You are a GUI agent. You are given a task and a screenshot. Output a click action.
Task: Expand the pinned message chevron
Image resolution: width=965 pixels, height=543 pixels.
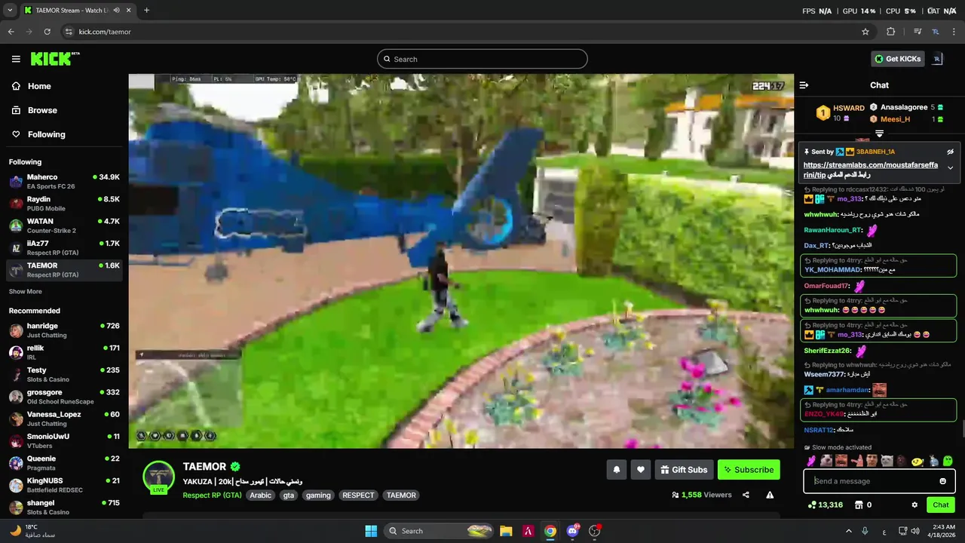950,167
